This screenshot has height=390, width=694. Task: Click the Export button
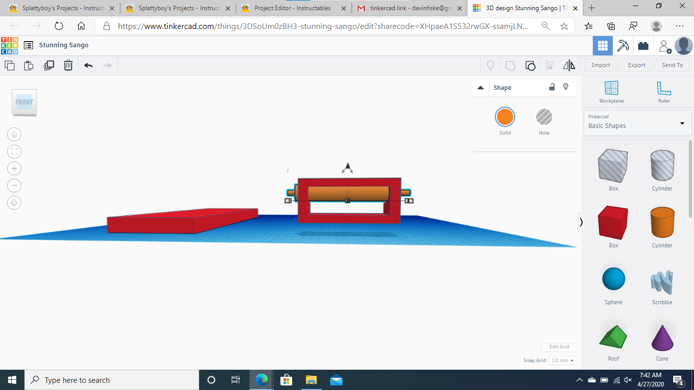click(x=637, y=65)
